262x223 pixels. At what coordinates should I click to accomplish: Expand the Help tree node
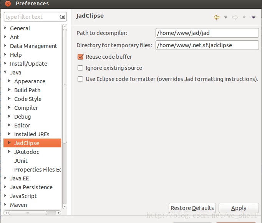point(5,55)
